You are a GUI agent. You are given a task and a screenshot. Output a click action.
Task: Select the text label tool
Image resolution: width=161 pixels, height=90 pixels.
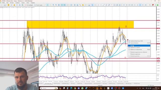(x=112, y=5)
